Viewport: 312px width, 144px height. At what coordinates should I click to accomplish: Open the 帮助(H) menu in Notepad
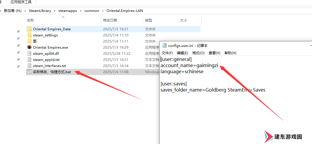pyautogui.click(x=230, y=53)
